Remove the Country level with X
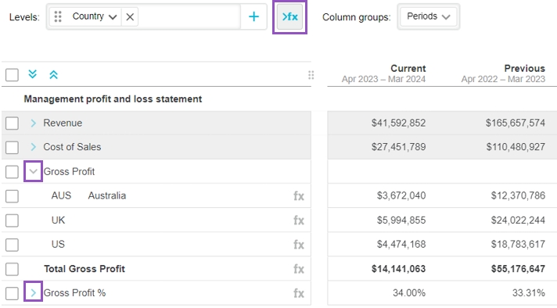This screenshot has width=557, height=308. coord(130,16)
